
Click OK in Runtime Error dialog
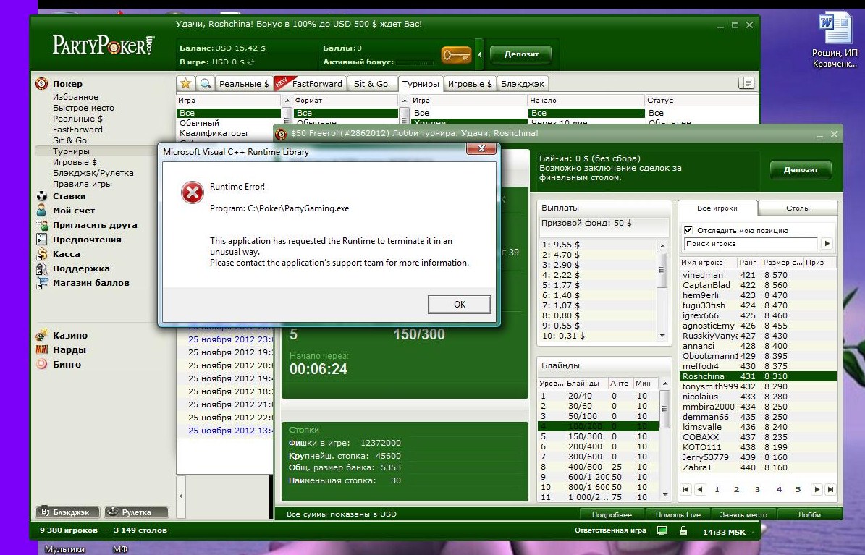point(460,304)
